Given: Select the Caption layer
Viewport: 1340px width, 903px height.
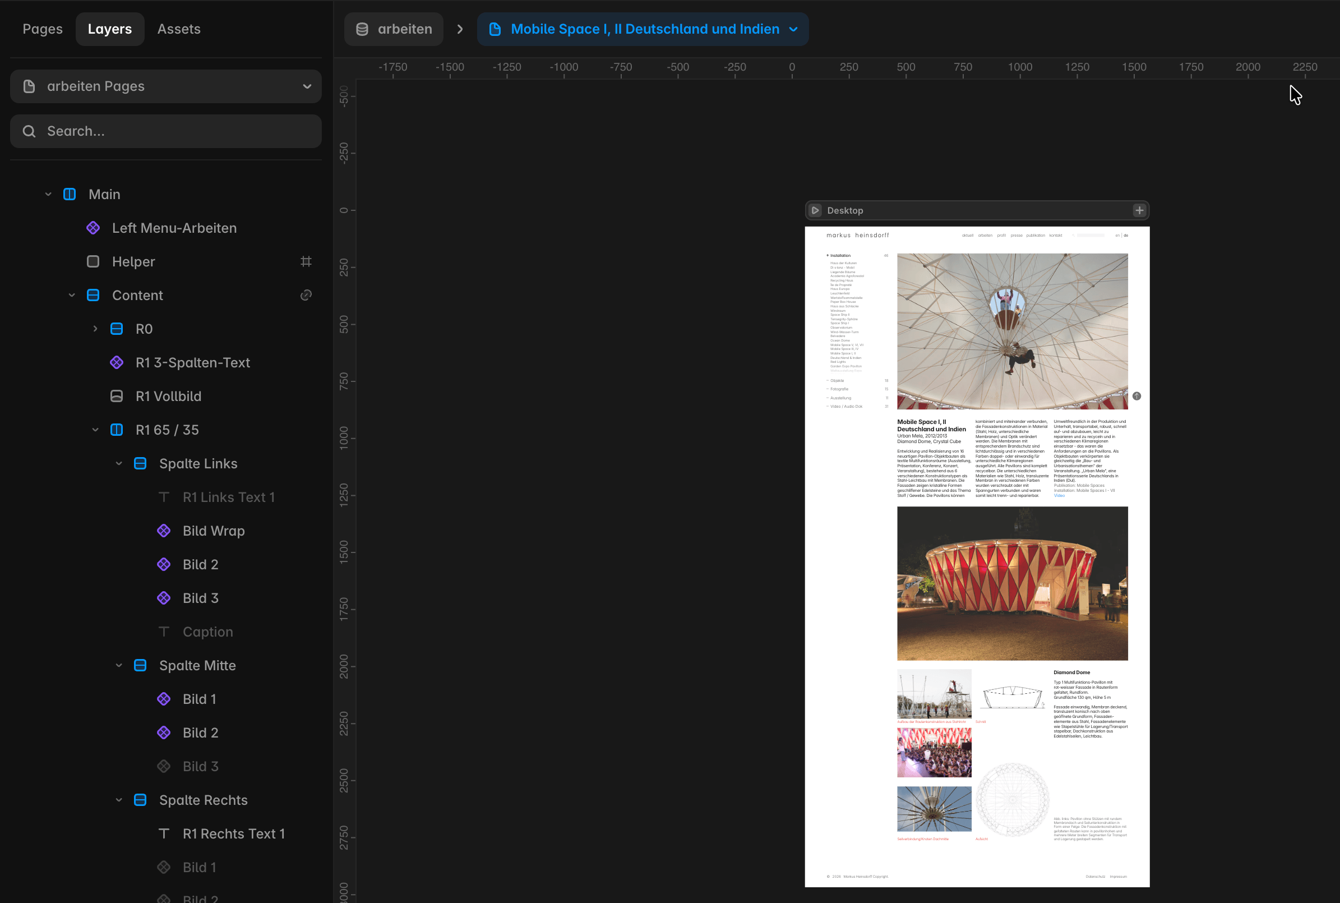Looking at the screenshot, I should tap(209, 632).
